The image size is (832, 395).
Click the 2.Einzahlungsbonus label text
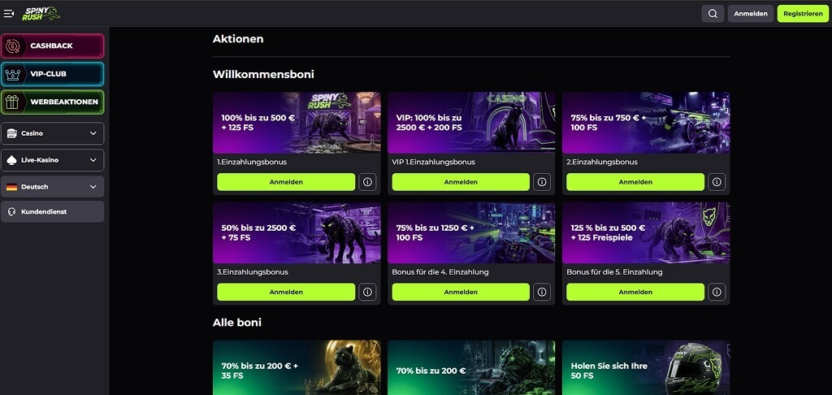tap(602, 162)
